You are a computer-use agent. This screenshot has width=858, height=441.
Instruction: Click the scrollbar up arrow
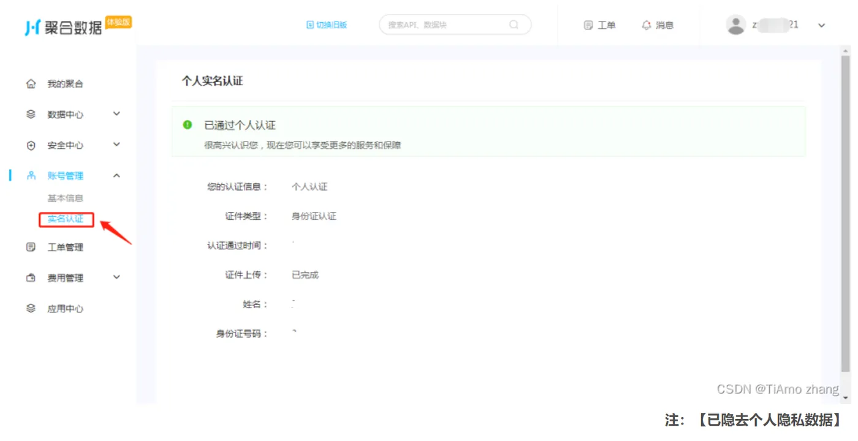[x=846, y=50]
